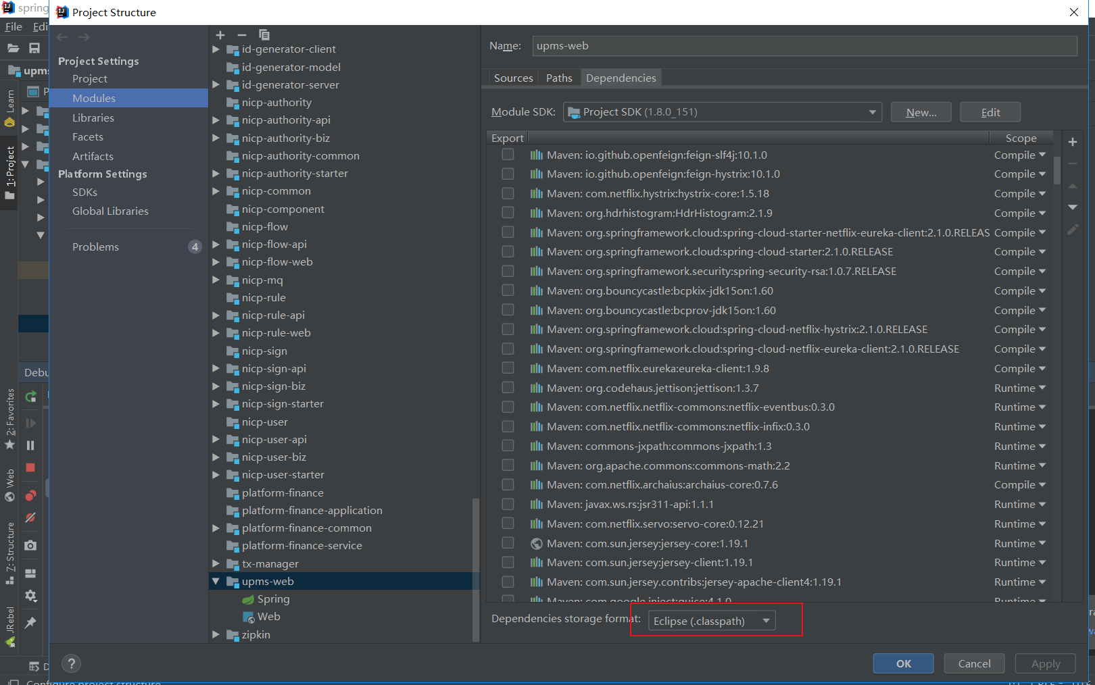Toggle export checkbox for feign-hystrix:10.1.0
The height and width of the screenshot is (685, 1095).
click(x=508, y=174)
